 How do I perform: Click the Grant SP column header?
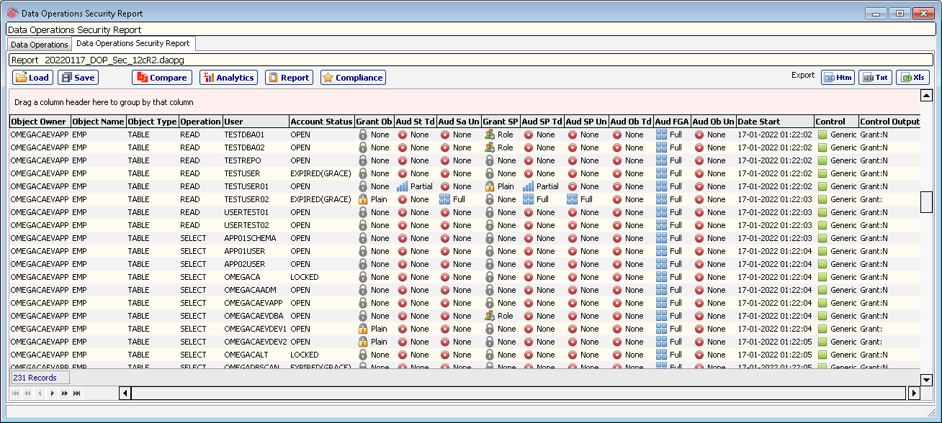[501, 122]
